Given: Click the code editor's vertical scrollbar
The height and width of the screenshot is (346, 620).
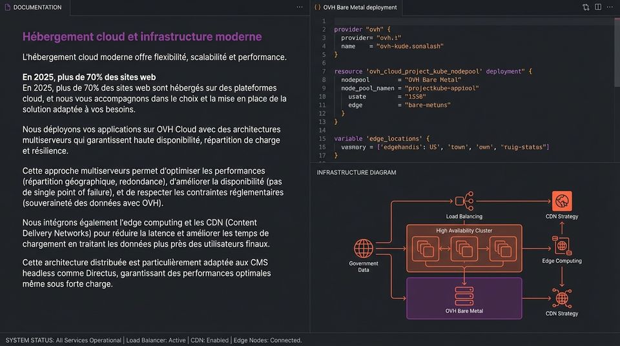Looking at the screenshot, I should pos(617,52).
